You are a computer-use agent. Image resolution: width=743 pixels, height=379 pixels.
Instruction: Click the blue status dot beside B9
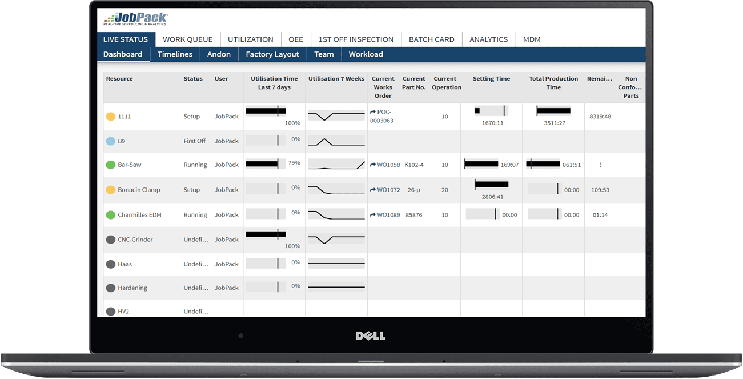tap(111, 141)
